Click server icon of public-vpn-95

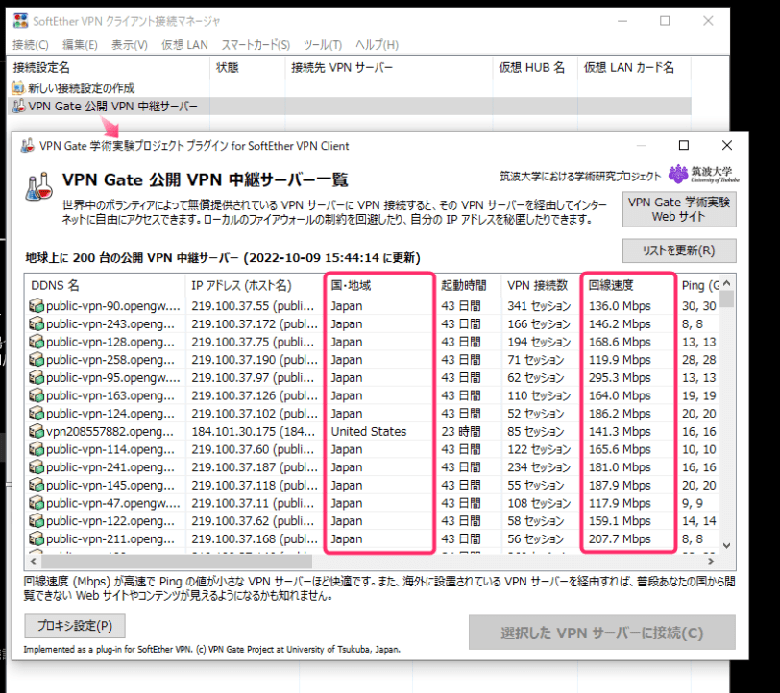tap(37, 377)
